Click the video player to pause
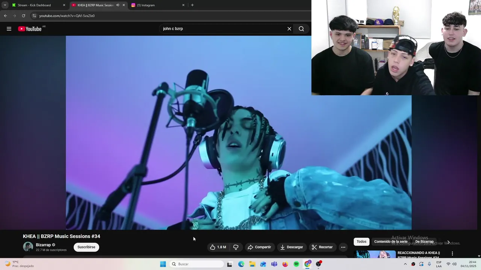481x270 pixels. click(239, 132)
